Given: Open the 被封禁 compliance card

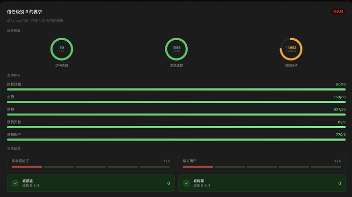Looking at the screenshot, I should pos(262,183).
